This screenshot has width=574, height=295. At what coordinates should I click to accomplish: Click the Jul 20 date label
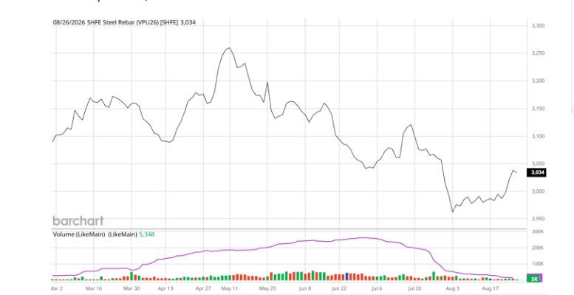coord(414,288)
